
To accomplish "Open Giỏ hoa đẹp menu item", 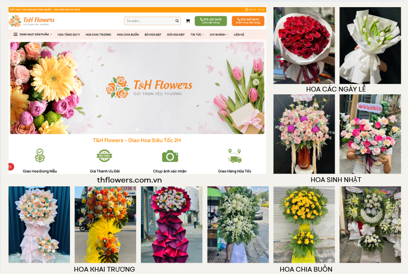I will (176, 34).
